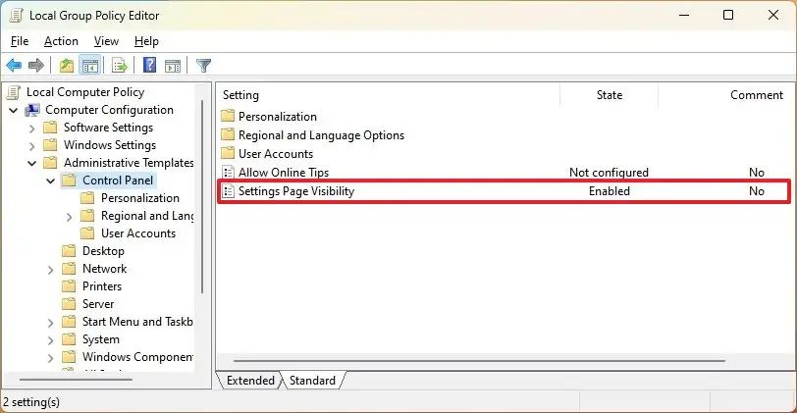
Task: Close the Local Group Policy Editor window
Action: point(773,15)
